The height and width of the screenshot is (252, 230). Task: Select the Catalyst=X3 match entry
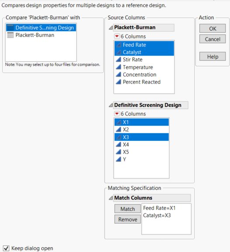point(157,215)
